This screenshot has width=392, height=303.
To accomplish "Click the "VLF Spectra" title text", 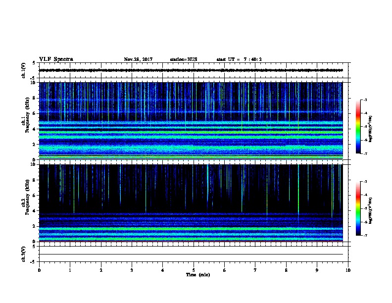I will click(56, 59).
